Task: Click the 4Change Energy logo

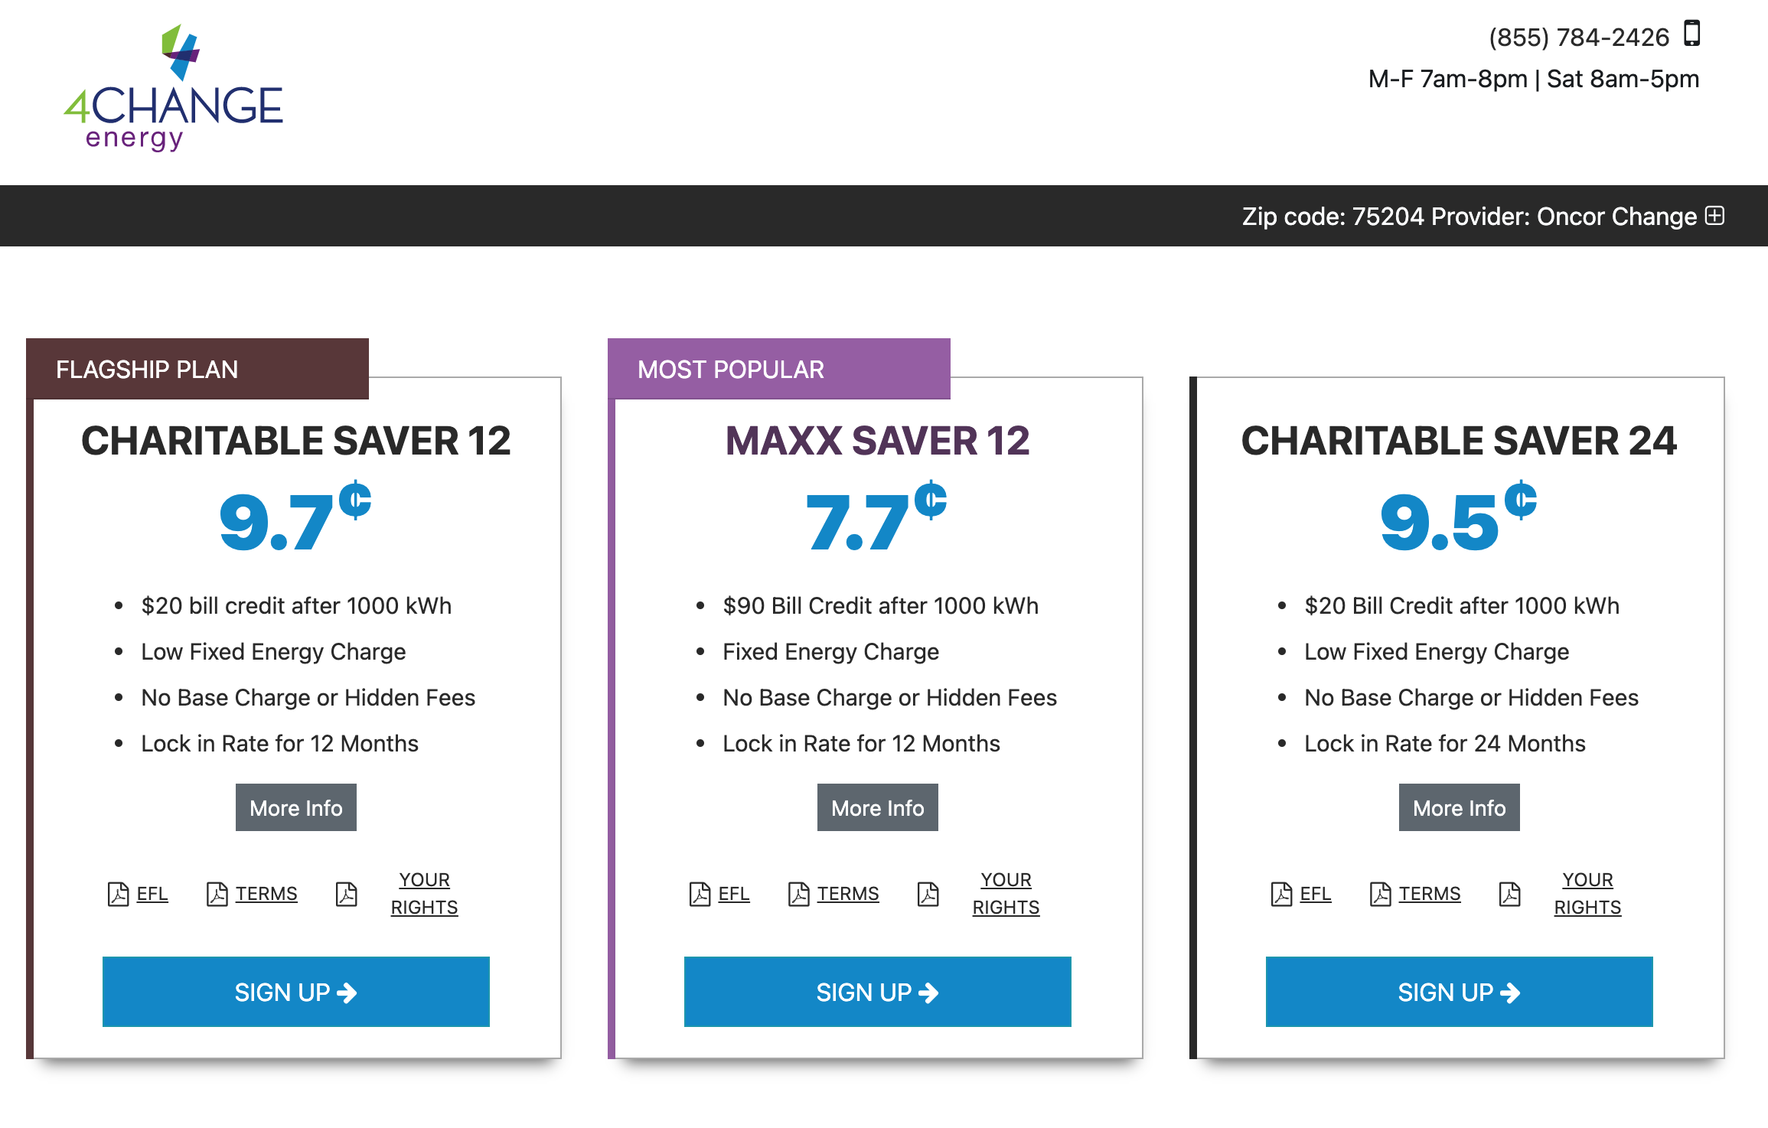Action: point(174,88)
